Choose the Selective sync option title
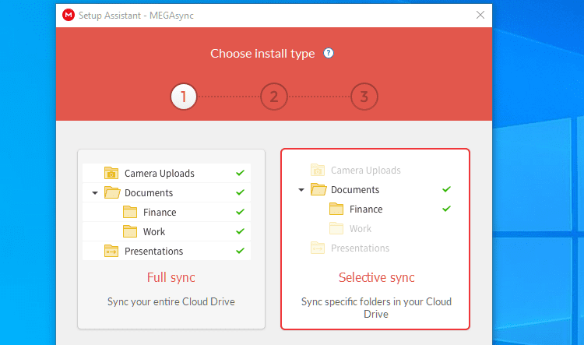The image size is (584, 345). 376,277
